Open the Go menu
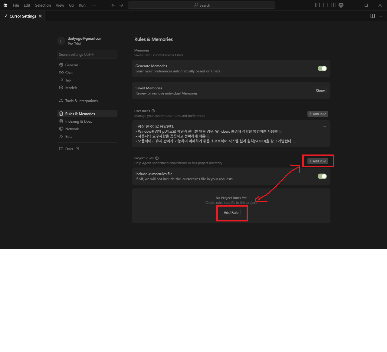Image resolution: width=387 pixels, height=352 pixels. pyautogui.click(x=71, y=5)
